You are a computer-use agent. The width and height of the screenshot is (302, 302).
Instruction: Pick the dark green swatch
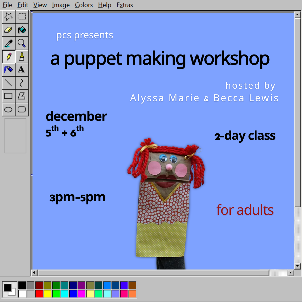coord(56,285)
